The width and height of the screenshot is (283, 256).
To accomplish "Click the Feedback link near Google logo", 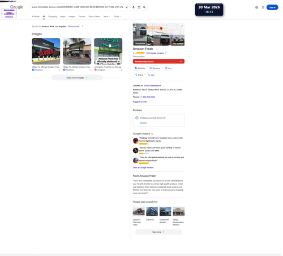I will tap(9, 16).
